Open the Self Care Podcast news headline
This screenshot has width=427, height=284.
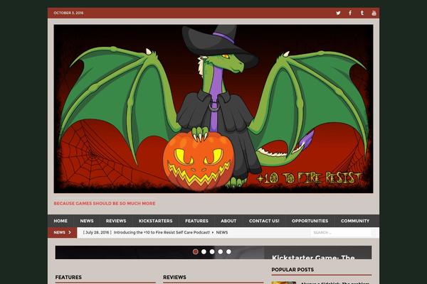pos(162,233)
